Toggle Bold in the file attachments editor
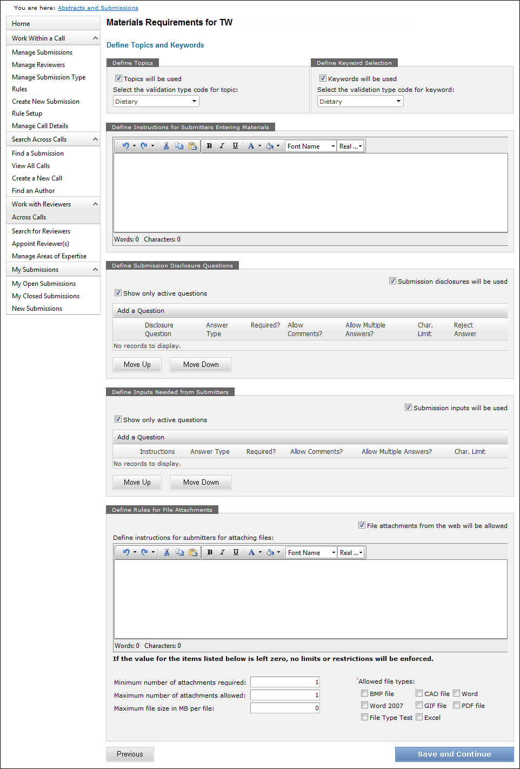The image size is (520, 769). pos(210,552)
